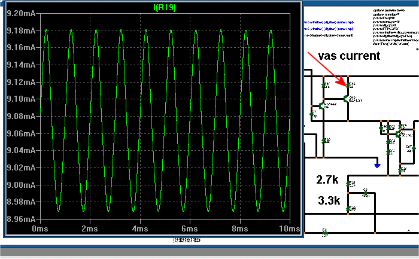Click the 9.02mA y-axis tick label

pos(21,167)
